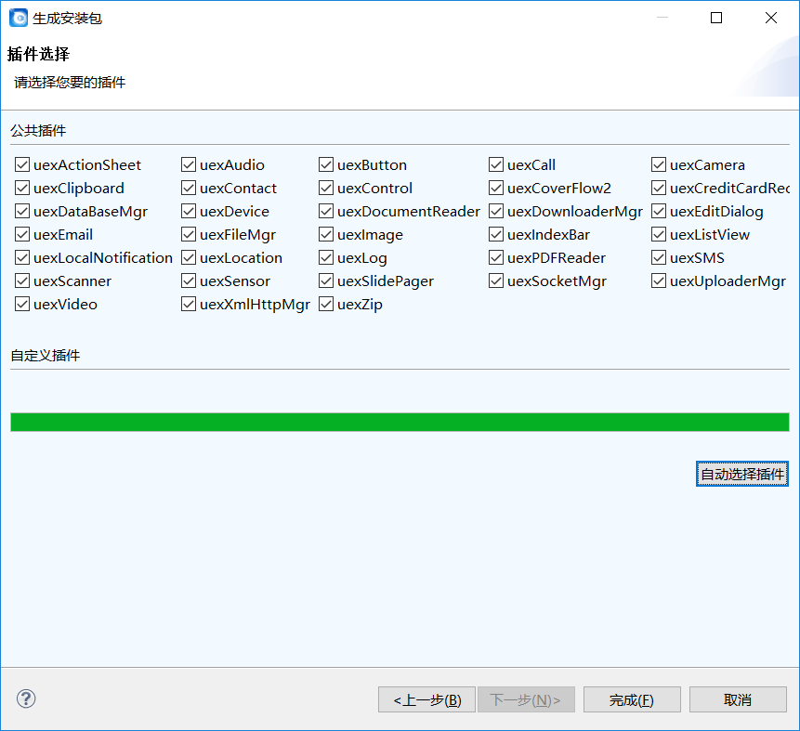Image resolution: width=800 pixels, height=731 pixels.
Task: Toggle the uexDataBaseMgr checkbox
Action: pos(22,212)
